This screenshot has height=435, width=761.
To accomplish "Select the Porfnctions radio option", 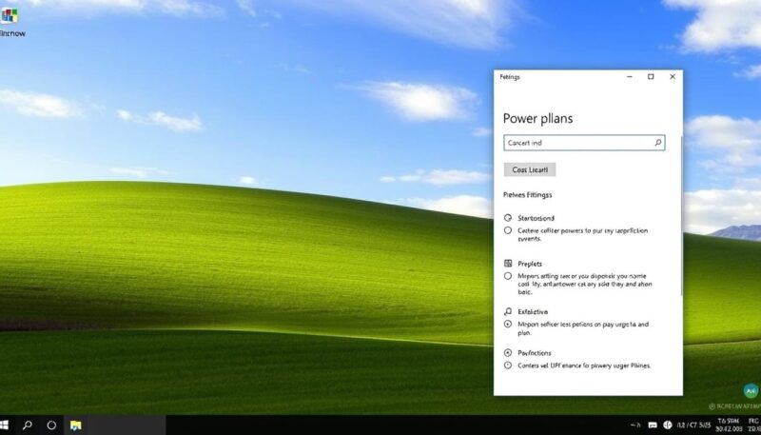I will tap(508, 353).
